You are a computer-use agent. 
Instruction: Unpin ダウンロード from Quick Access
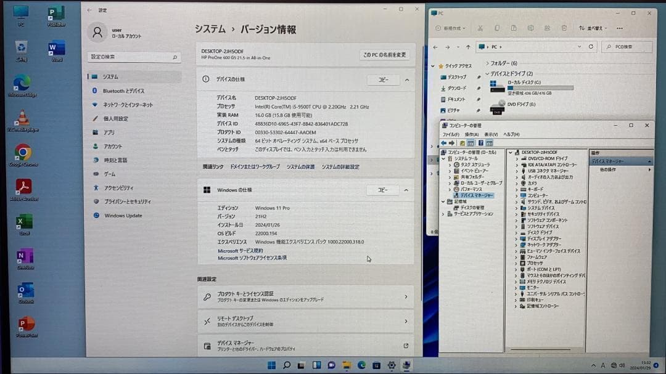(478, 89)
